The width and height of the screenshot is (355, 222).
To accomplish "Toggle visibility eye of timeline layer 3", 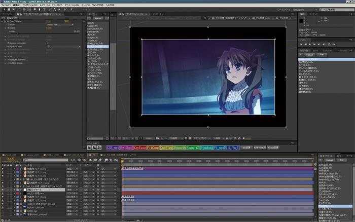I will click(3, 176).
